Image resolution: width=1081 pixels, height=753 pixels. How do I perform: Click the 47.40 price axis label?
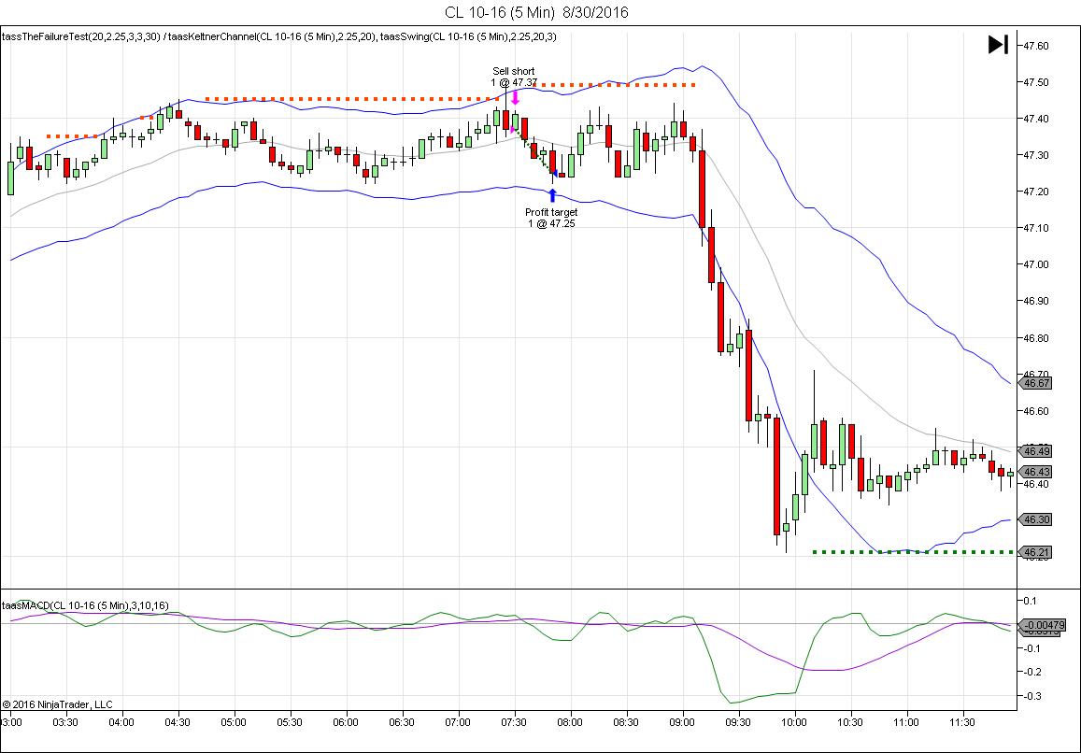[1035, 119]
